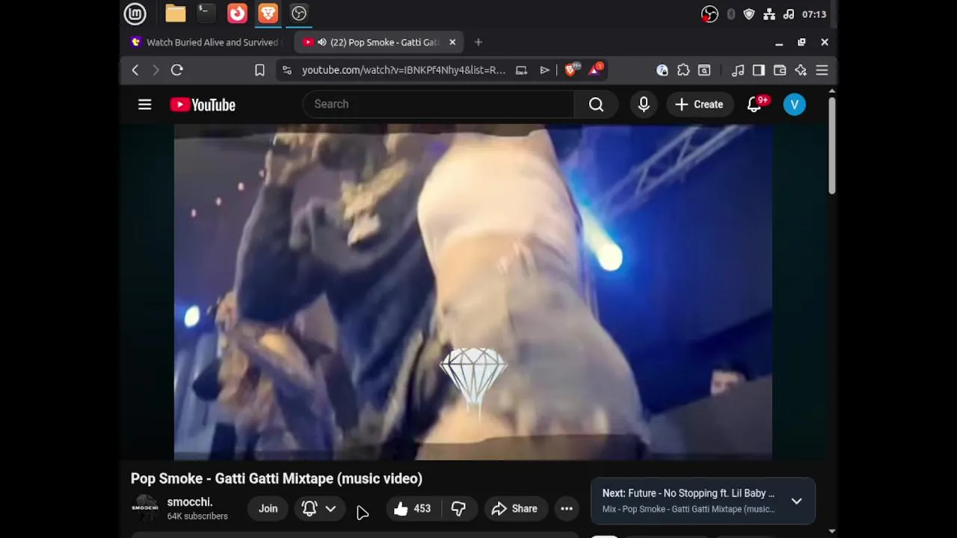Click the Brave playlist arrow icon in address bar
The width and height of the screenshot is (957, 538).
click(x=544, y=70)
